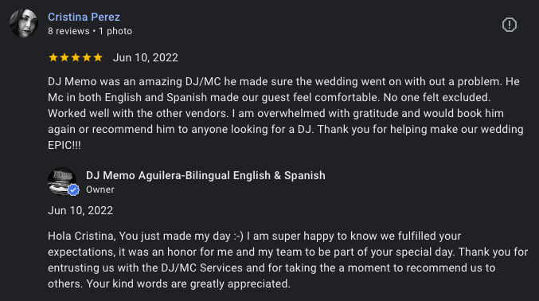Click "Your kind words are greatly appreciated" line
539x301 pixels.
[x=189, y=283]
